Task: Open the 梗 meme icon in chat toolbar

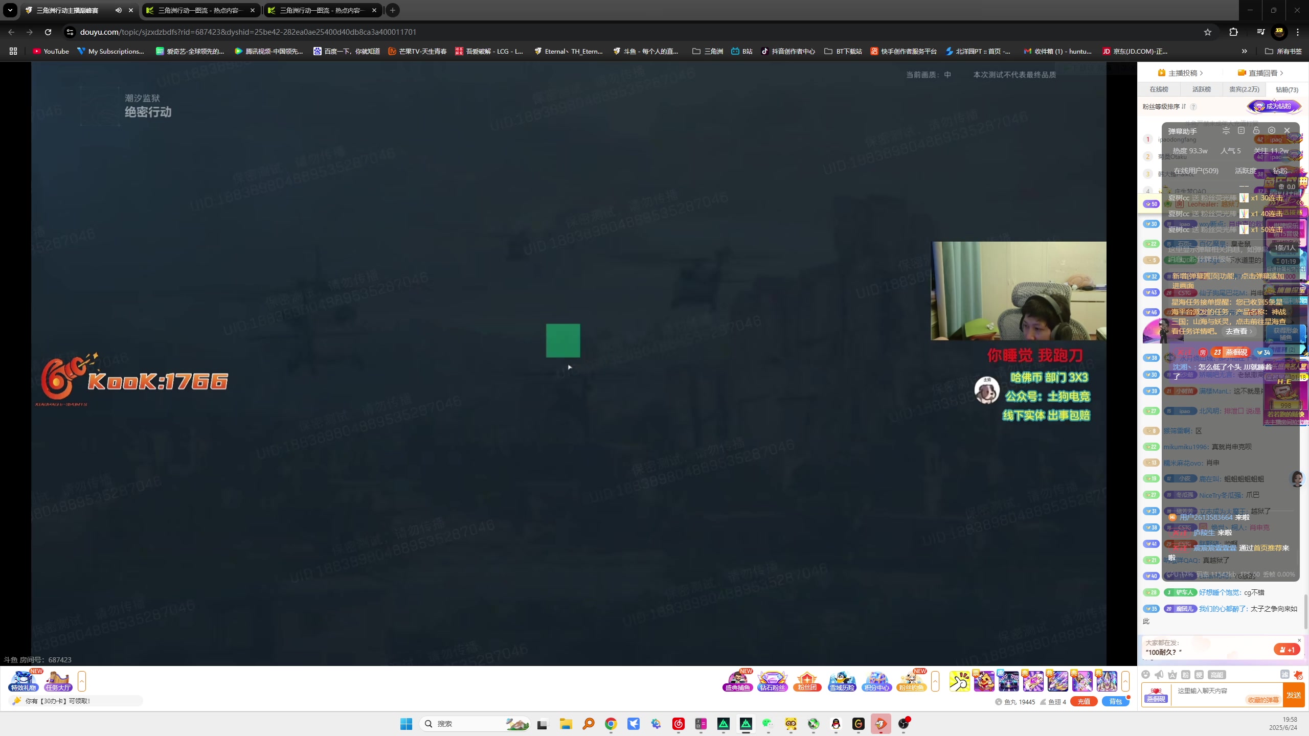Action: [x=1199, y=675]
